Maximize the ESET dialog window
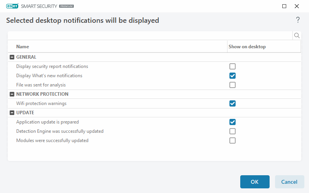The image size is (309, 193). [284, 6]
